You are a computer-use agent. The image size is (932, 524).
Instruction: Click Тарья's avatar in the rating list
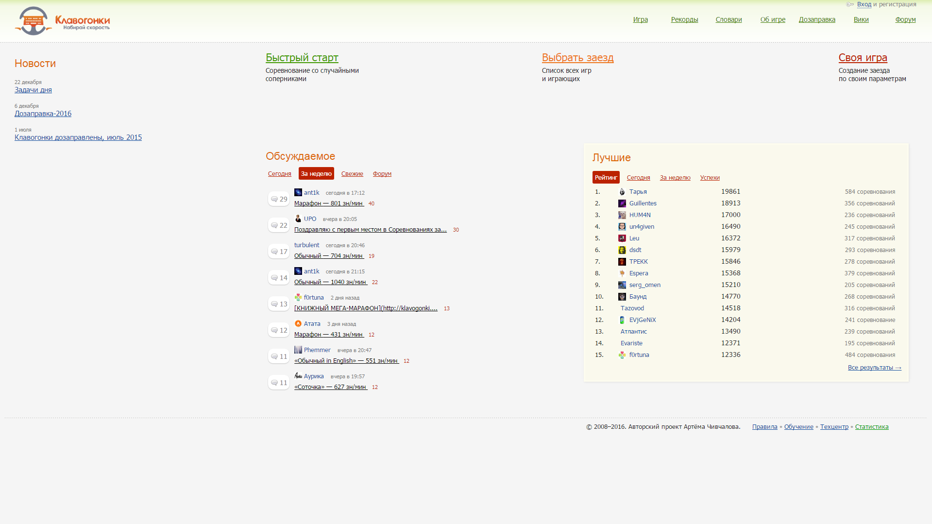coord(622,192)
